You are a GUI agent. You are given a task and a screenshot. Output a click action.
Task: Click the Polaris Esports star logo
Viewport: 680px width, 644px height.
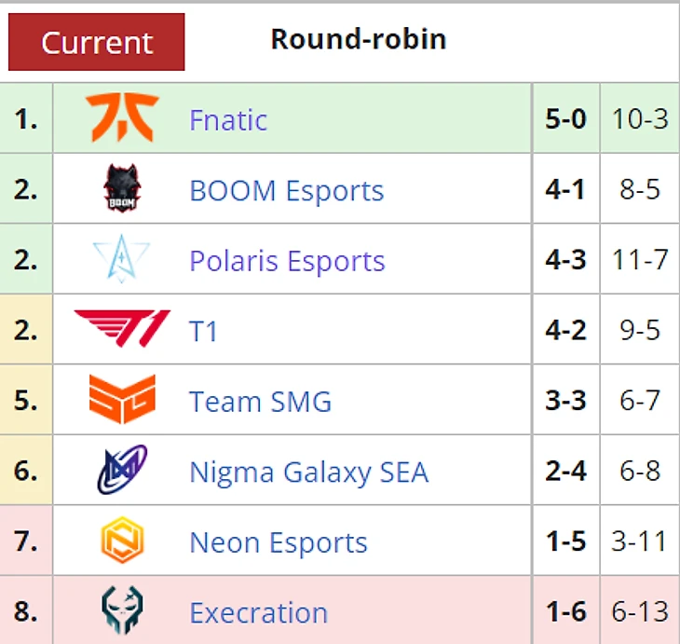tap(121, 259)
